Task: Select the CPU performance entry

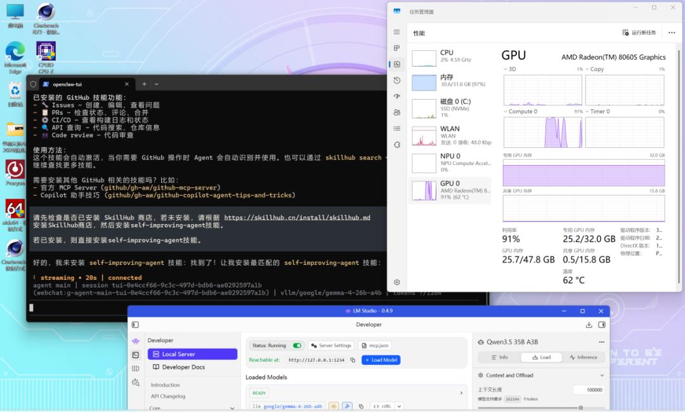Action: click(x=450, y=57)
